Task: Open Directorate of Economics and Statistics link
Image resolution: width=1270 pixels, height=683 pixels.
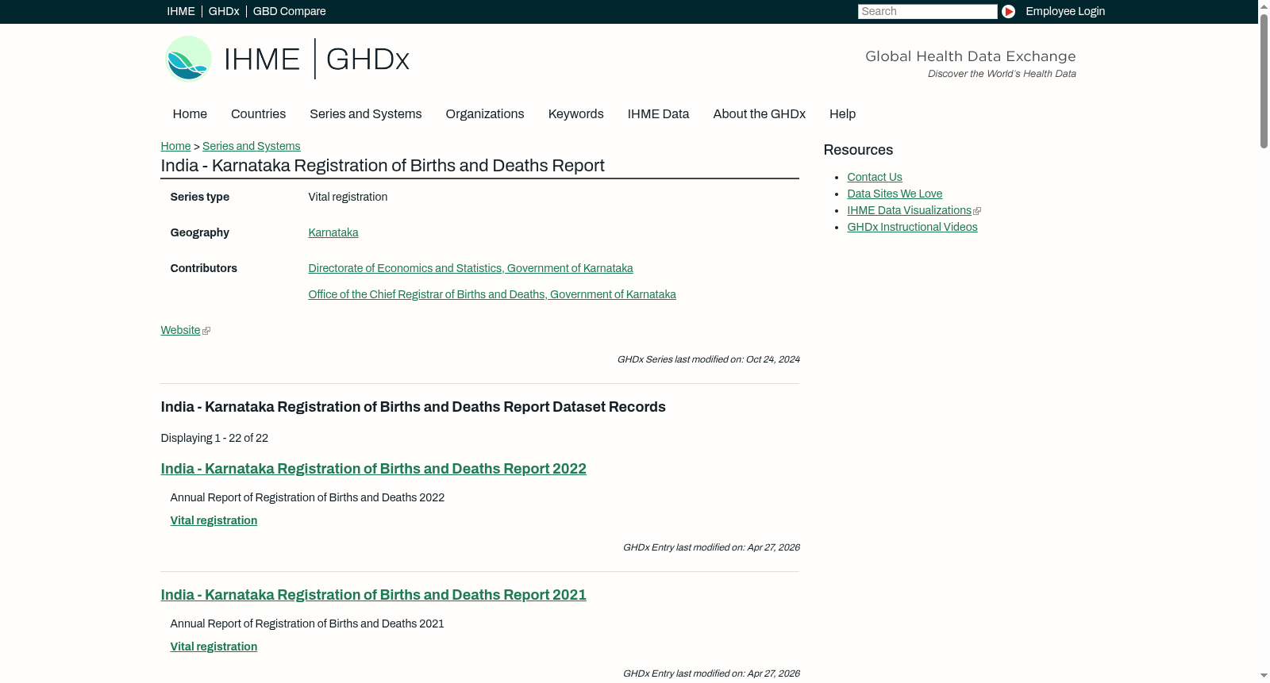Action: 471,268
